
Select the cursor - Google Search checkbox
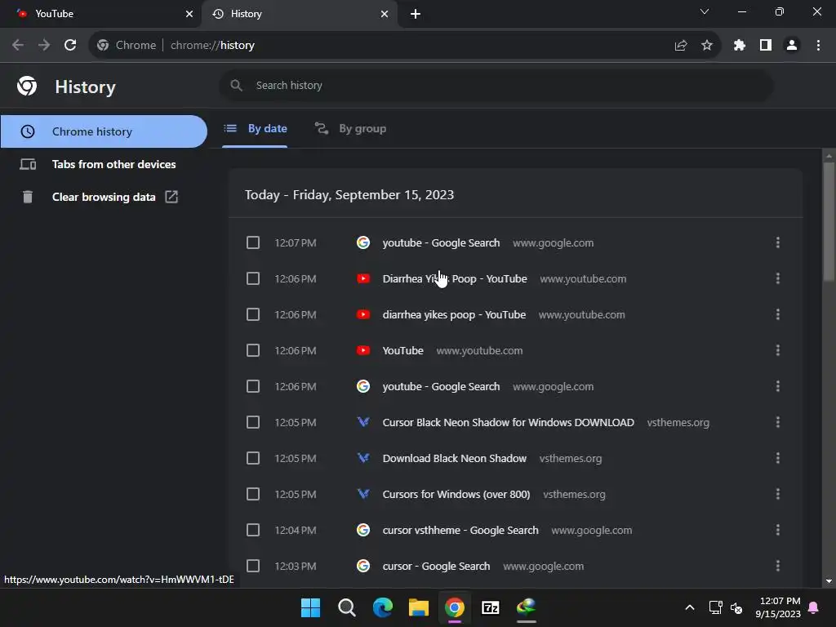[253, 566]
